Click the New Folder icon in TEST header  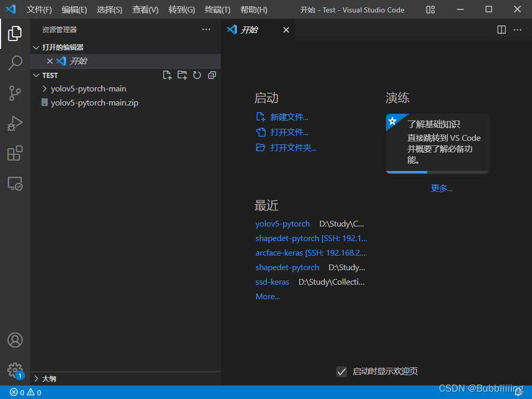tap(182, 75)
